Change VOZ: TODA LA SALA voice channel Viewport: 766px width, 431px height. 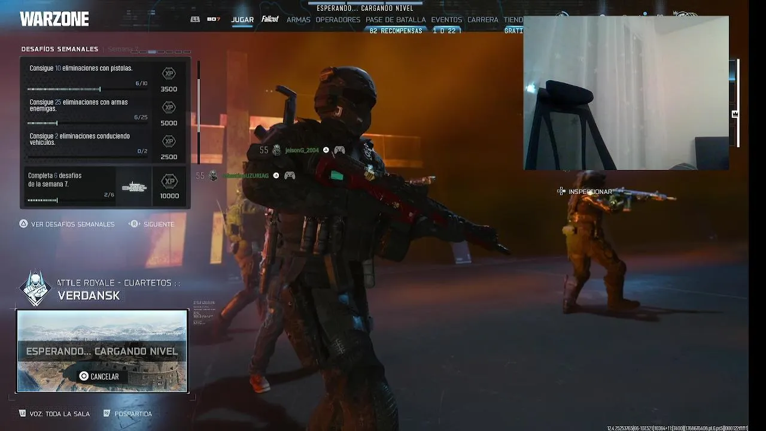click(60, 414)
